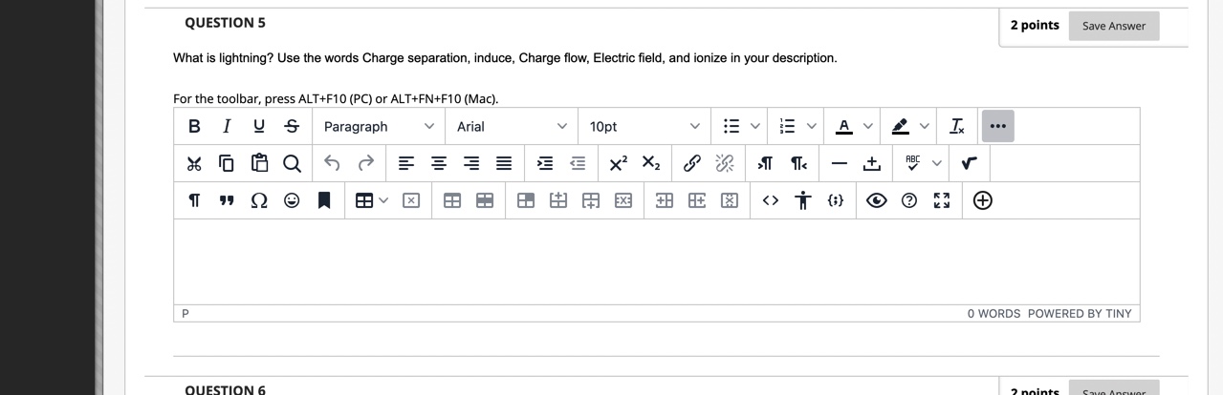The height and width of the screenshot is (395, 1223).
Task: Align text left
Action: click(x=406, y=164)
